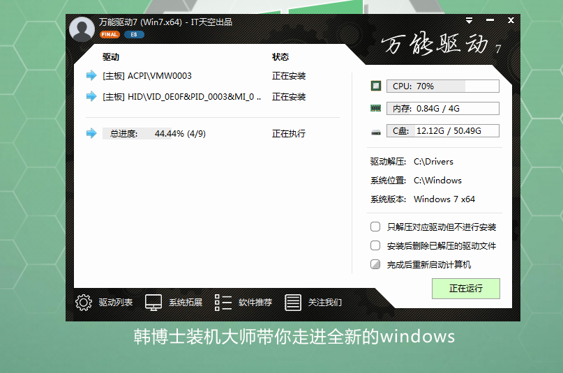Click the 正在执行 status text
This screenshot has height=373, width=563.
click(289, 133)
